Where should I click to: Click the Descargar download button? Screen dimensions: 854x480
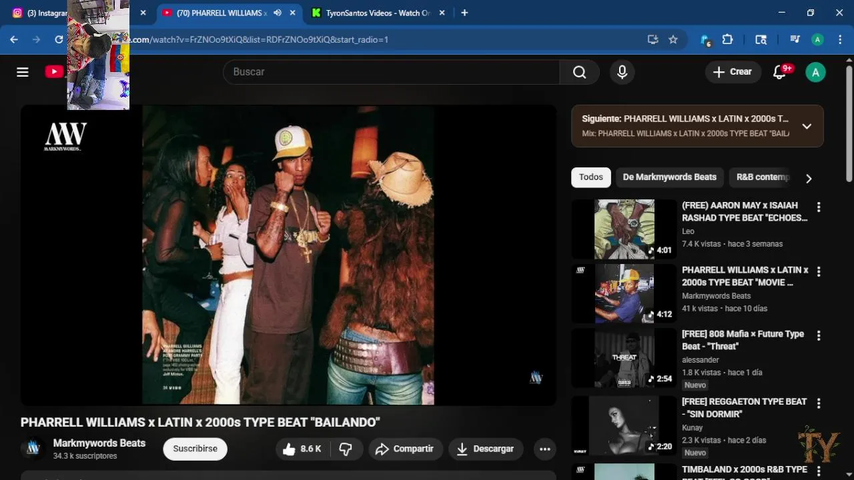tap(485, 449)
